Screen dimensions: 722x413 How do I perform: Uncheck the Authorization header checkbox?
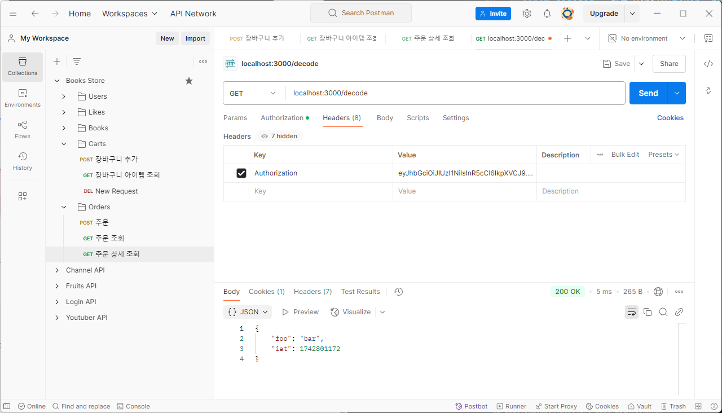[x=241, y=173]
